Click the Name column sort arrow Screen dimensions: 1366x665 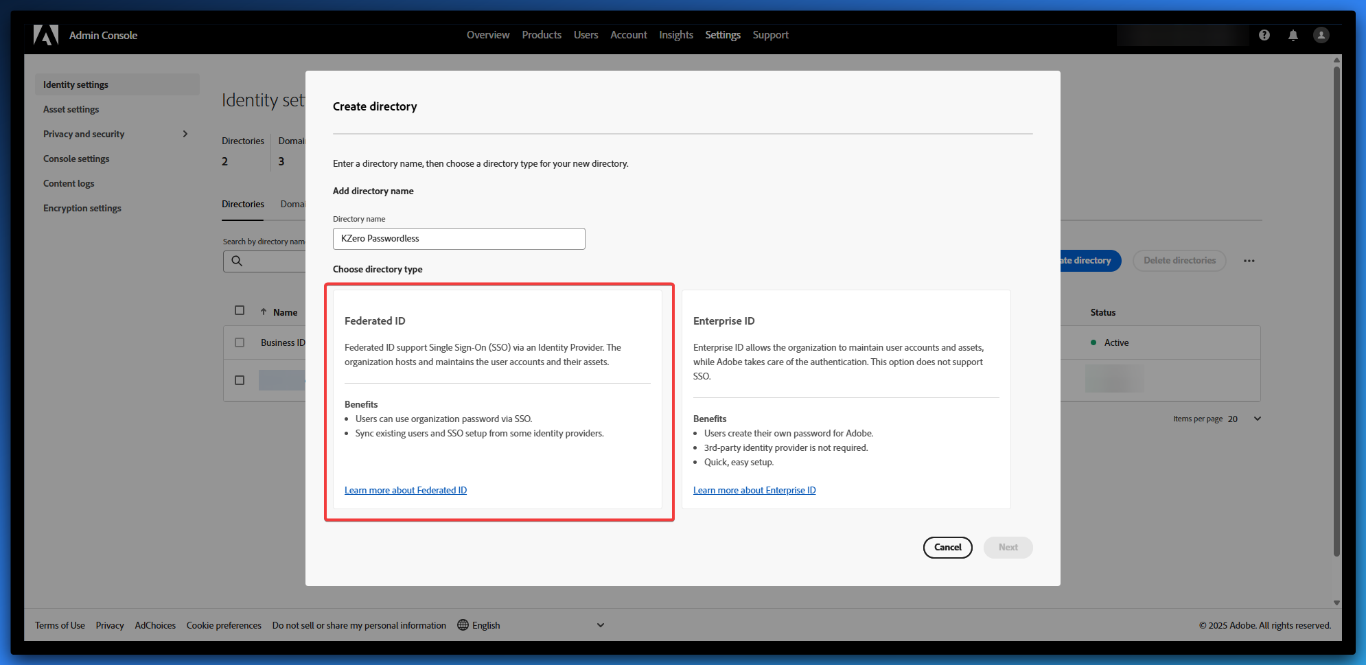pyautogui.click(x=264, y=312)
